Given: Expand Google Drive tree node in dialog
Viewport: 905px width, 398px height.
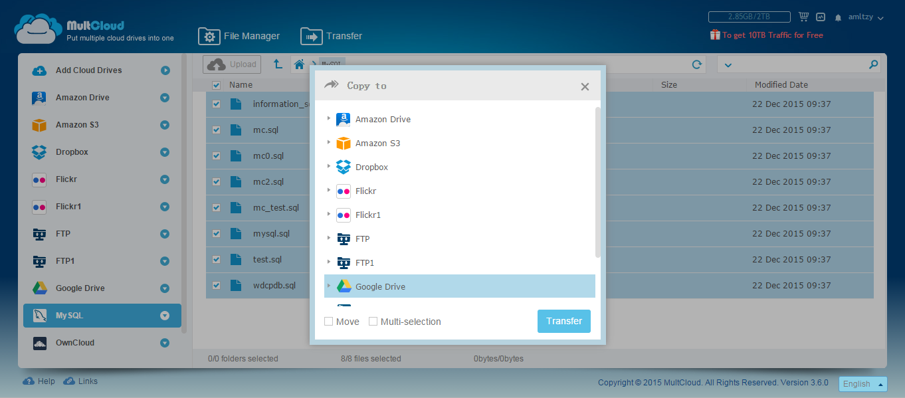Looking at the screenshot, I should coord(328,286).
